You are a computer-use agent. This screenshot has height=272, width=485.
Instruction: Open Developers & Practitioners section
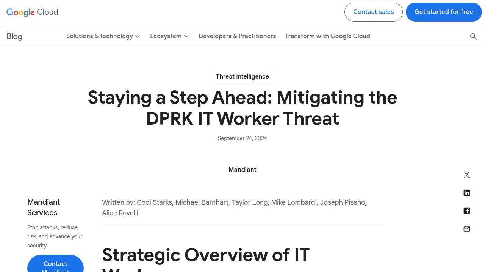(237, 36)
